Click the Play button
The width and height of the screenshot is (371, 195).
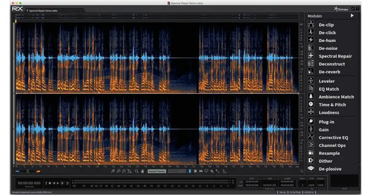58,183
